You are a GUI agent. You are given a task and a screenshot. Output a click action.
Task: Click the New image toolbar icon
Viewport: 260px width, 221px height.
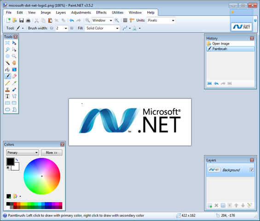tap(8, 20)
